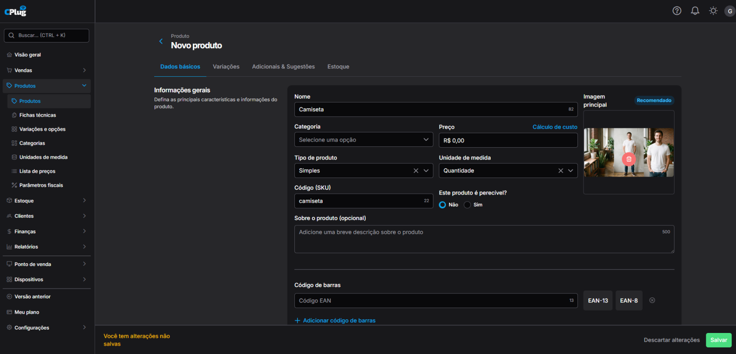Choose EAN-13 barcode type
This screenshot has height=354, width=736.
coord(598,301)
